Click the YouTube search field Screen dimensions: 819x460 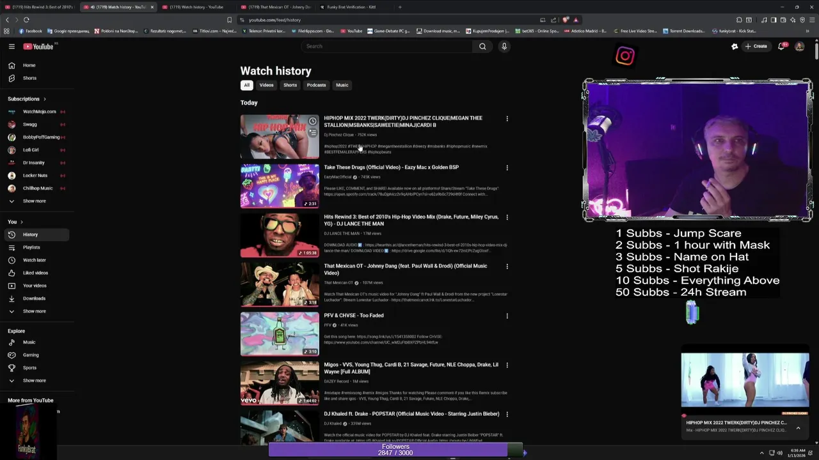coord(387,46)
